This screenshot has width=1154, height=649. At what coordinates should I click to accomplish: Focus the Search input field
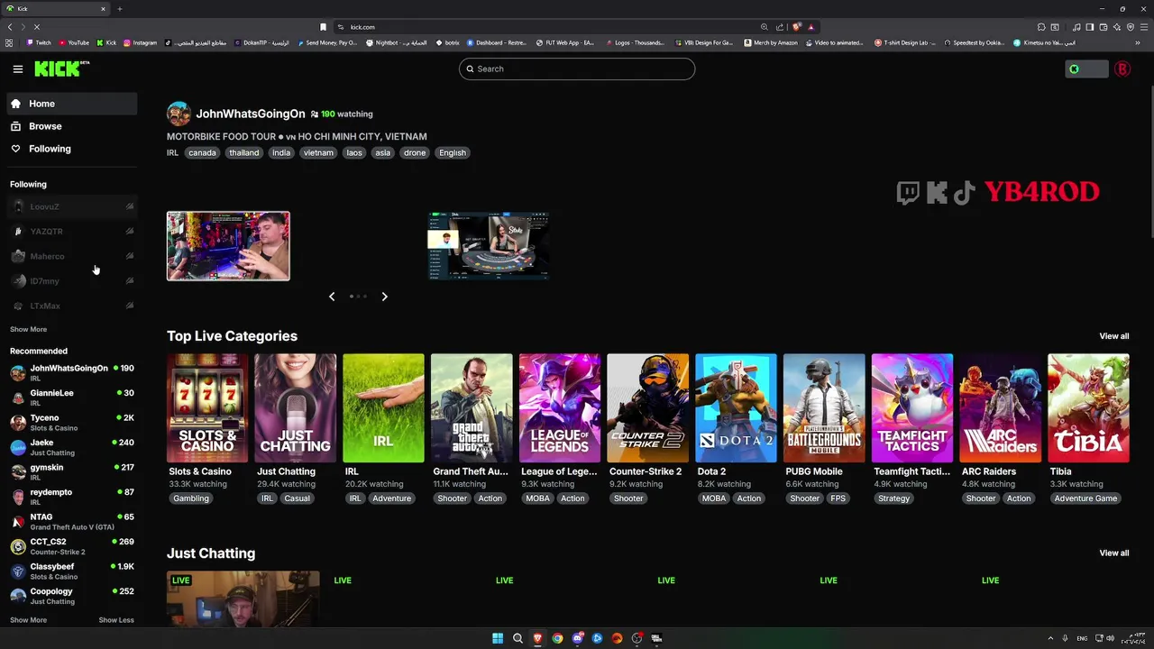[577, 69]
